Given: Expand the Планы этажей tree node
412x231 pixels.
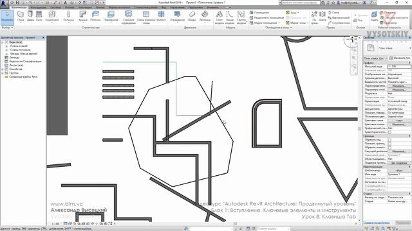Looking at the screenshot, I should pos(6,46).
